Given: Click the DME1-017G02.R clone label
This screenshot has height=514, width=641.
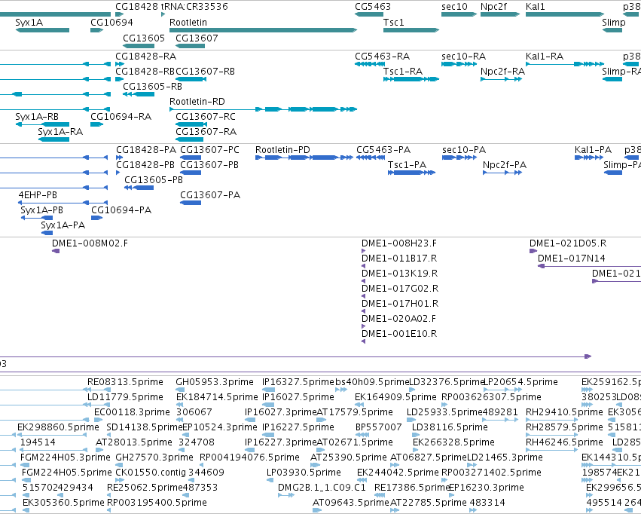Looking at the screenshot, I should [400, 289].
